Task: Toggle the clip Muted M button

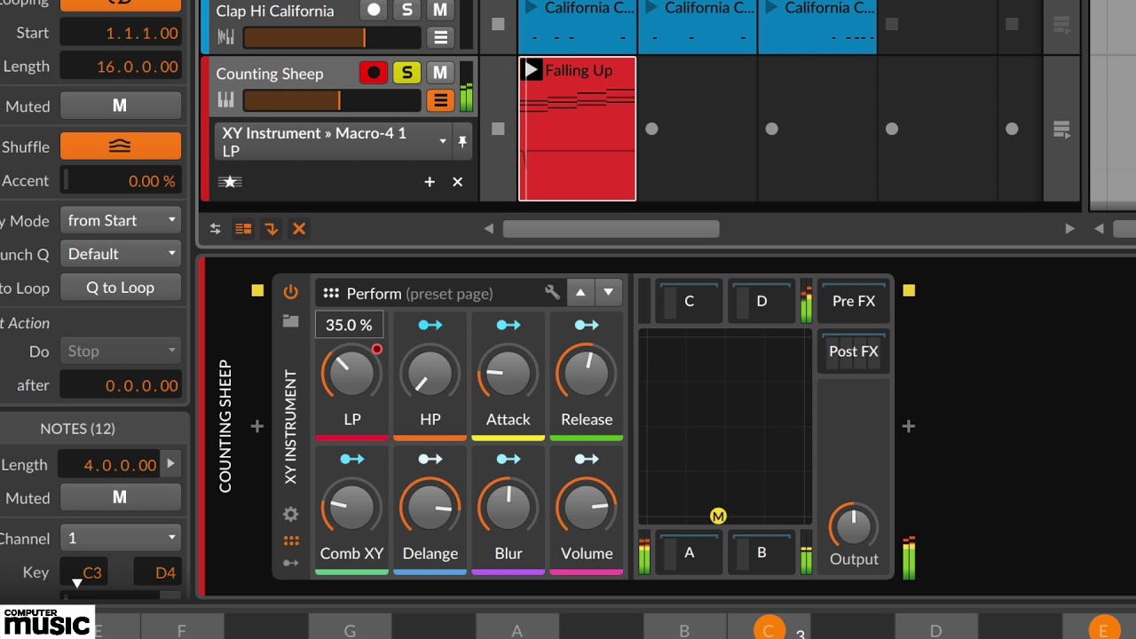Action: pos(120,106)
